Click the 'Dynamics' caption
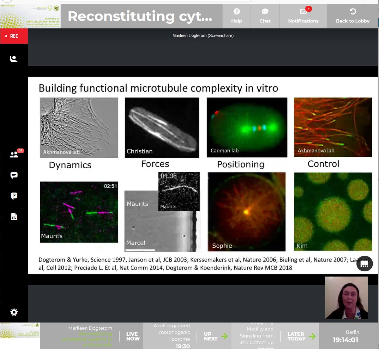 (70, 165)
